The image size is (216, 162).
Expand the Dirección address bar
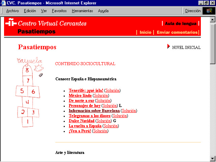(193, 11)
